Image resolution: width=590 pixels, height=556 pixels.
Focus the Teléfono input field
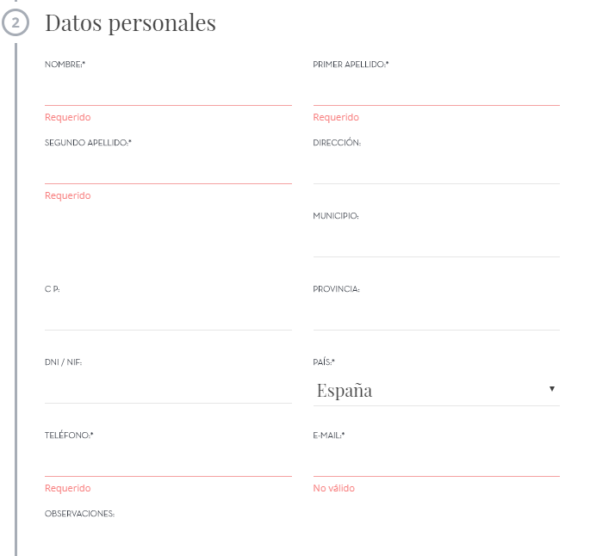(x=168, y=463)
